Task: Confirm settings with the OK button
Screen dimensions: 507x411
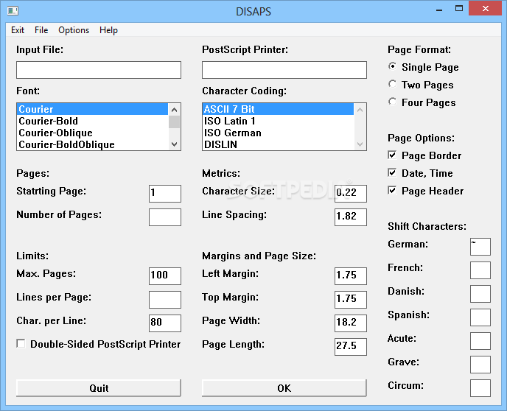Action: tap(284, 387)
